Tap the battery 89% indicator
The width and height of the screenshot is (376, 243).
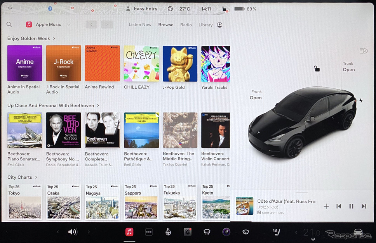(245, 9)
